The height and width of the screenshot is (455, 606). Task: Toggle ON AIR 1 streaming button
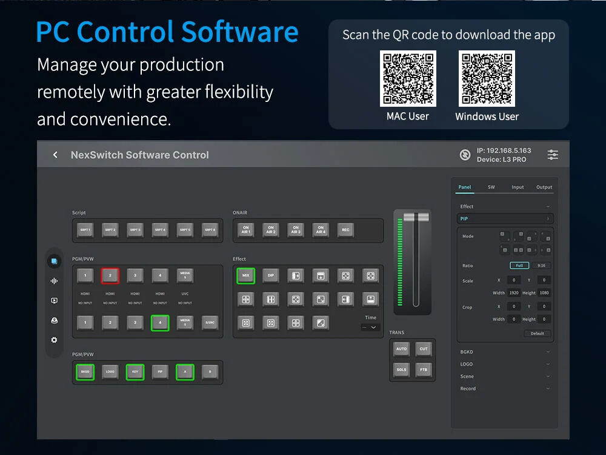[246, 230]
